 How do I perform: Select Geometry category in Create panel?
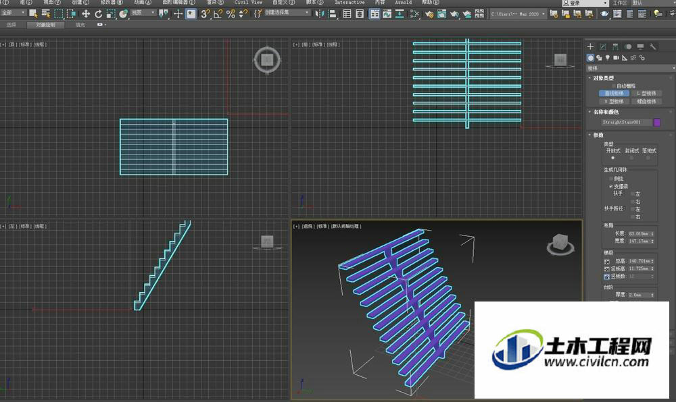coord(591,57)
